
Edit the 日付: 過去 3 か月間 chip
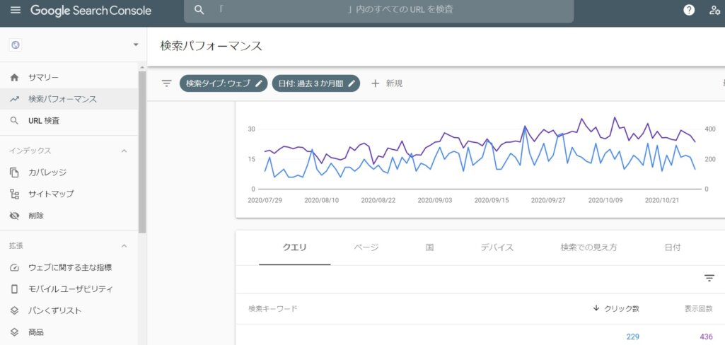[315, 83]
